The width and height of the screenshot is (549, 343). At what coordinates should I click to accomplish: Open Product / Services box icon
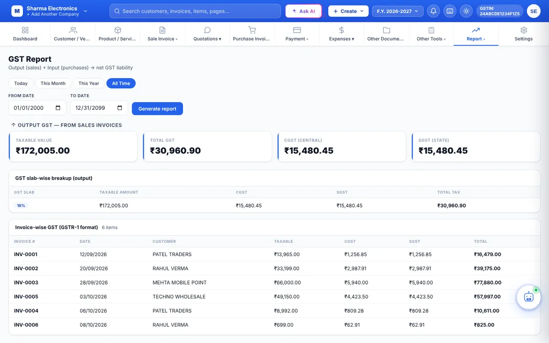tap(118, 30)
